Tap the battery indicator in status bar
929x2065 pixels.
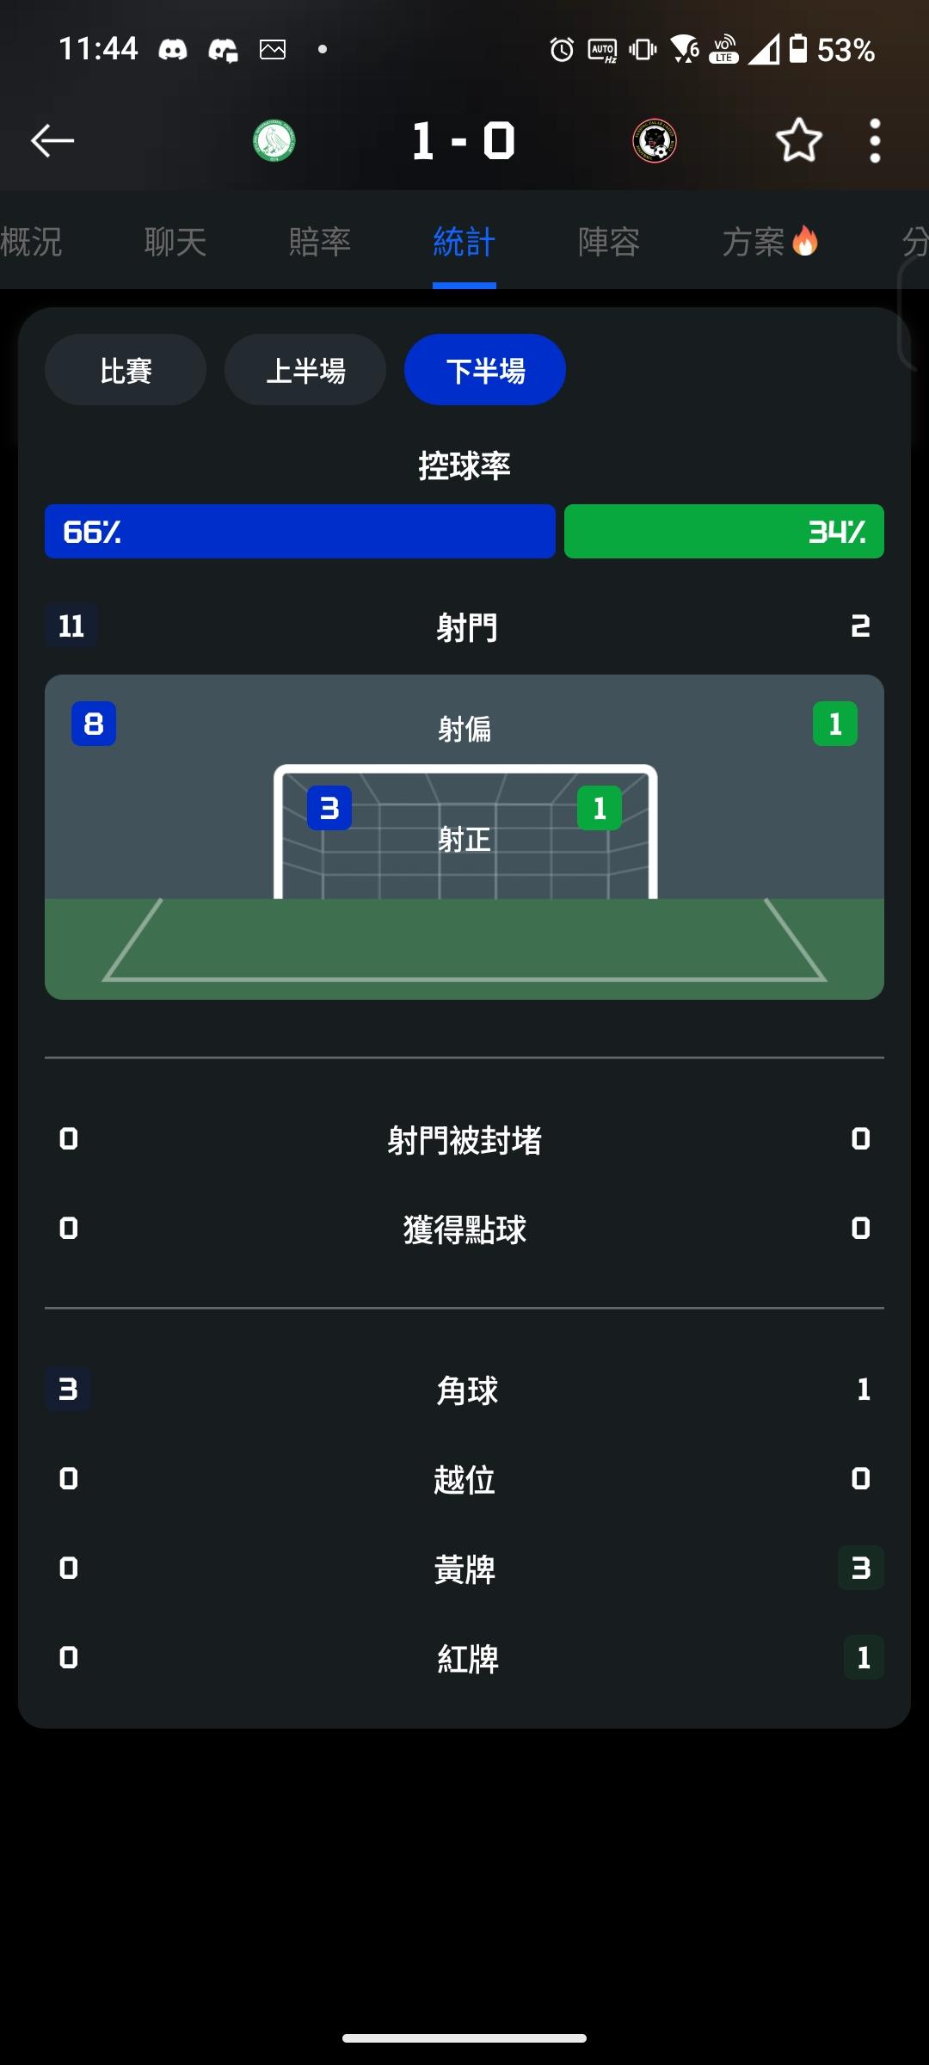coord(798,49)
